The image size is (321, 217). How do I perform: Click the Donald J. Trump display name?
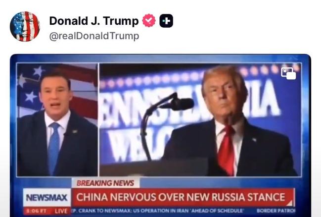[x=94, y=21]
